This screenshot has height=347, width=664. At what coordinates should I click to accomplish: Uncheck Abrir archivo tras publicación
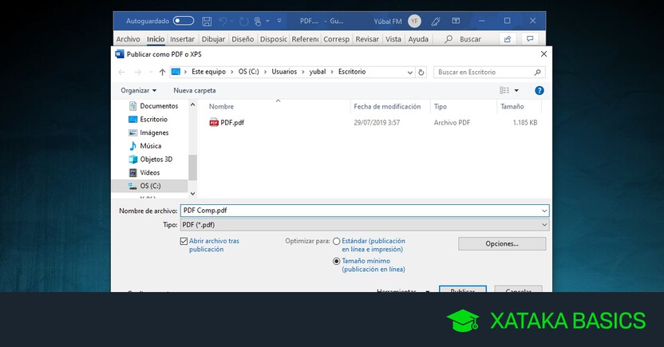184,241
